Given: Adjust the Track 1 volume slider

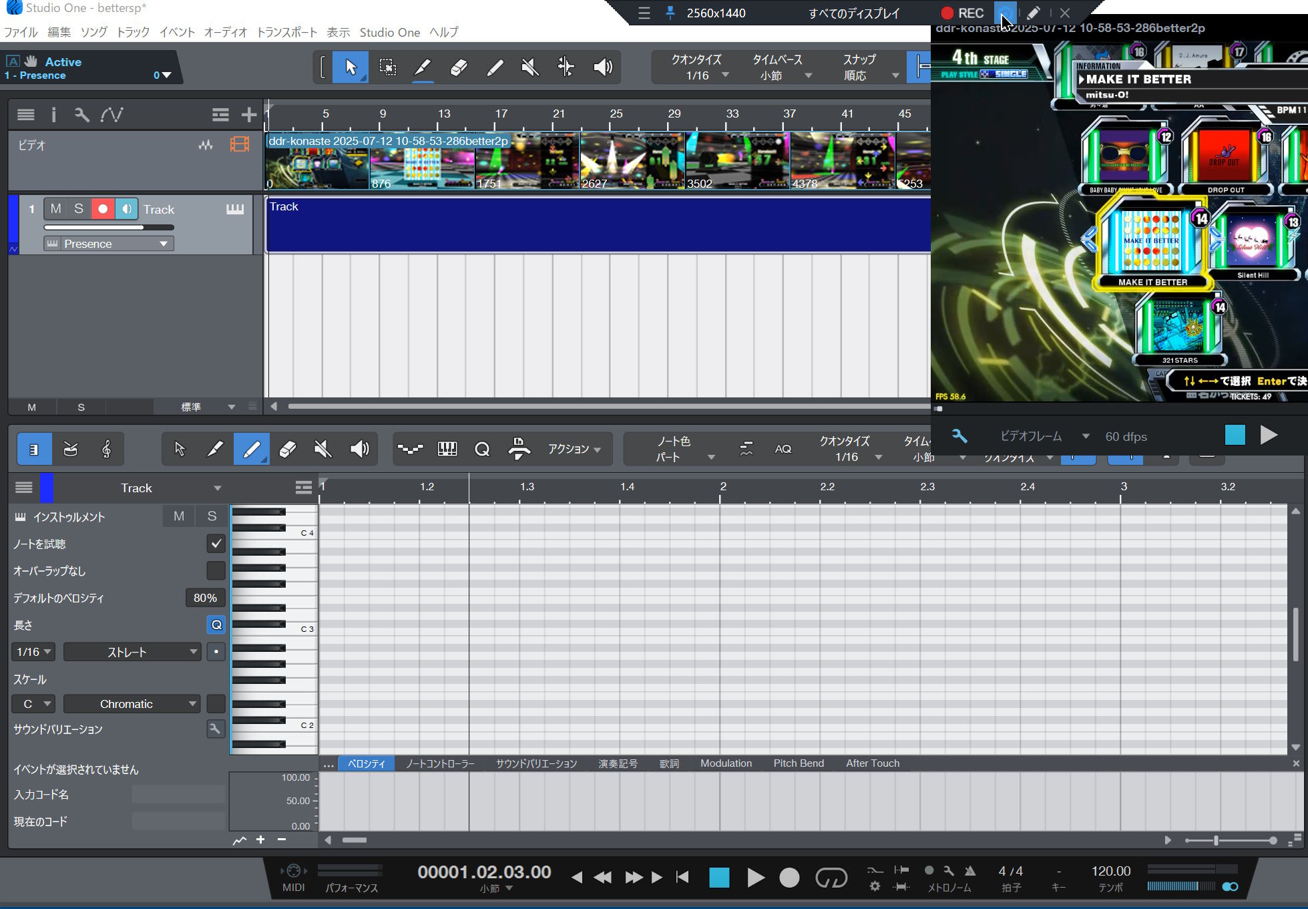Looking at the screenshot, I should [109, 228].
